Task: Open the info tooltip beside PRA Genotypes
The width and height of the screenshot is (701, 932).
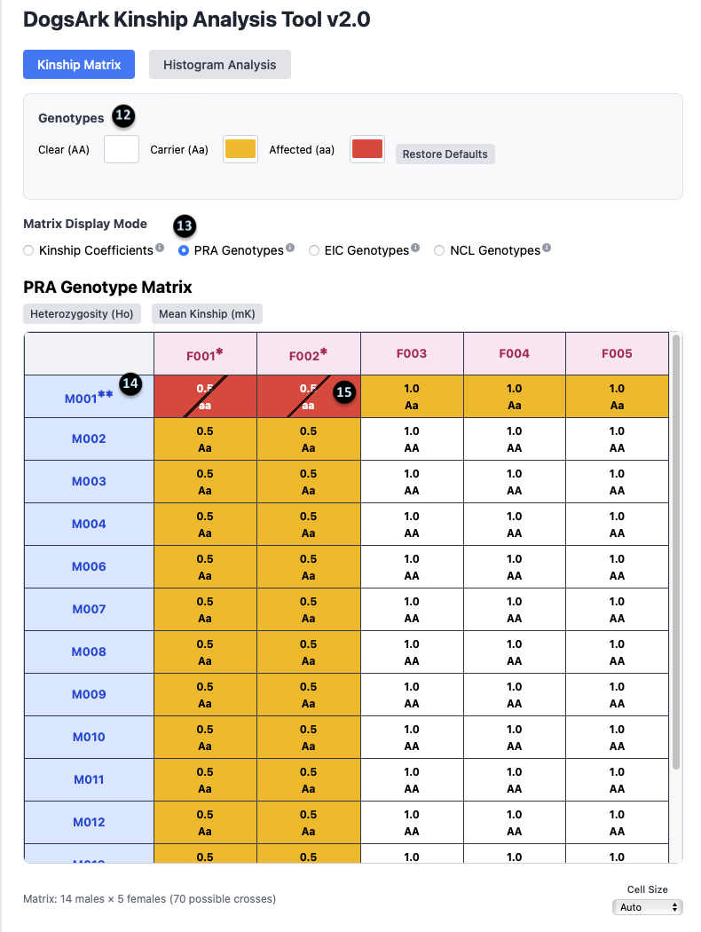Action: click(289, 247)
